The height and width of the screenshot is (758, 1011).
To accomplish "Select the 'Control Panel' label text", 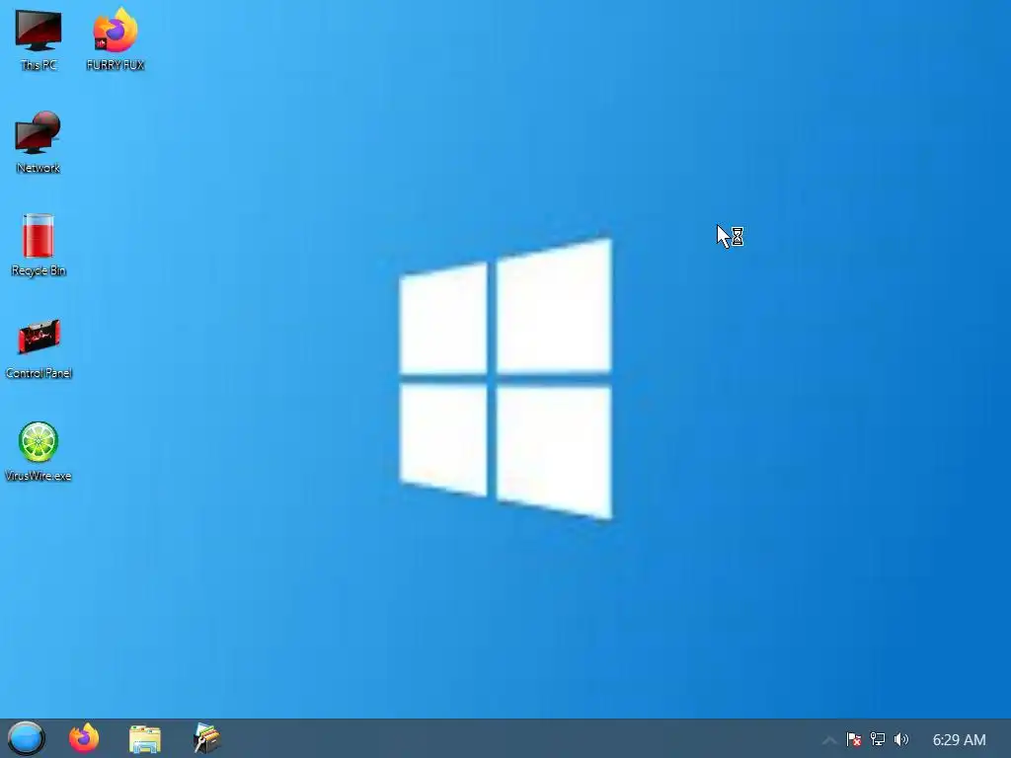I will (x=39, y=373).
